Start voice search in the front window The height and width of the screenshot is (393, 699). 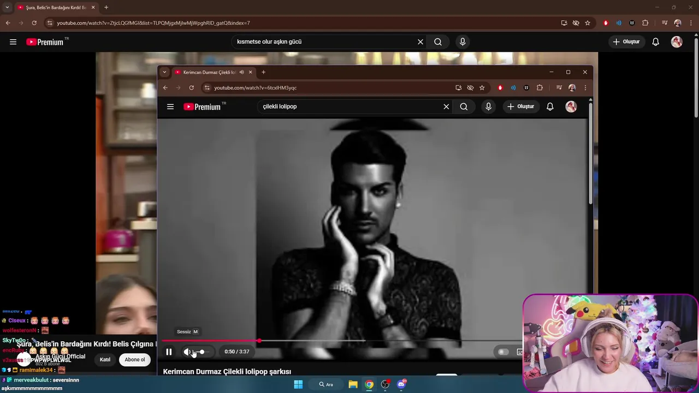click(488, 107)
